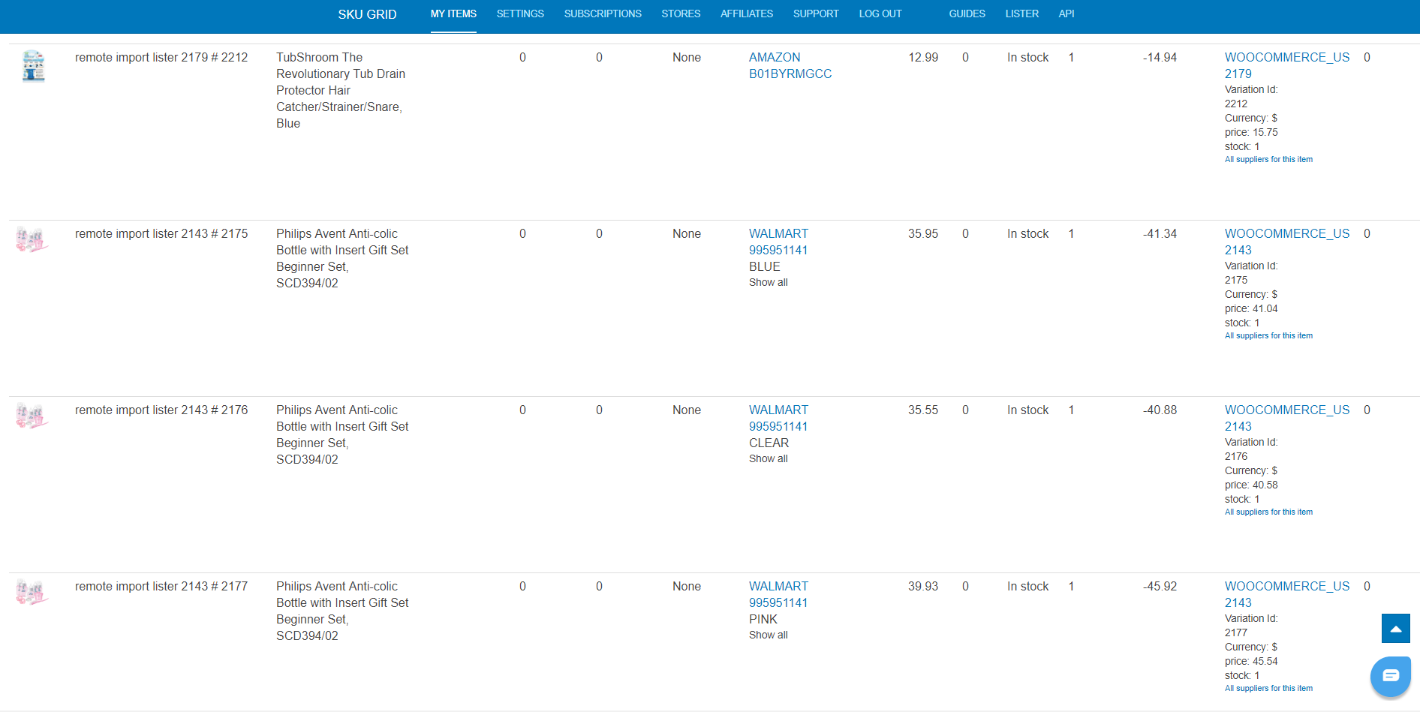Select text 'remote import lister 2143 # 2177'
Image resolution: width=1420 pixels, height=712 pixels.
coord(161,586)
